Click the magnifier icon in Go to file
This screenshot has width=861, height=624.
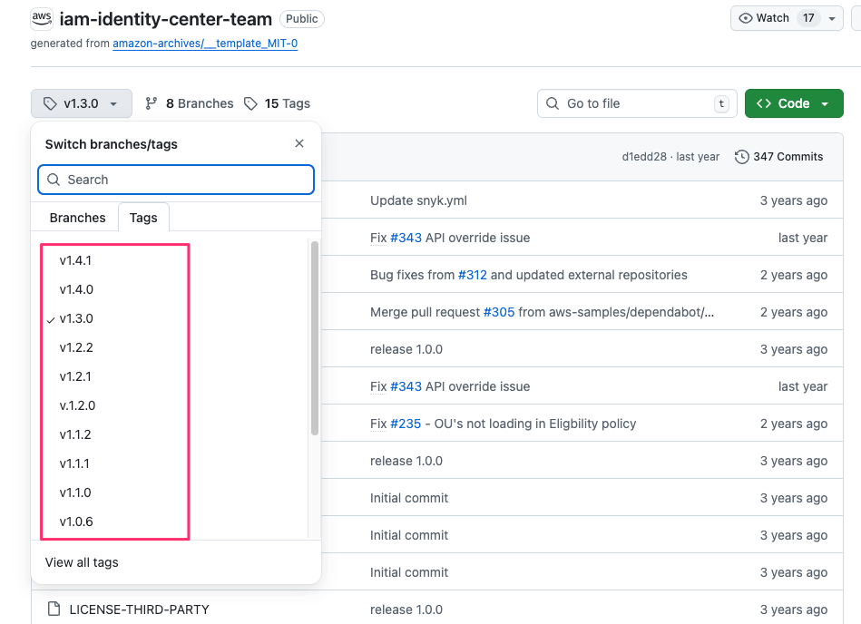point(553,103)
